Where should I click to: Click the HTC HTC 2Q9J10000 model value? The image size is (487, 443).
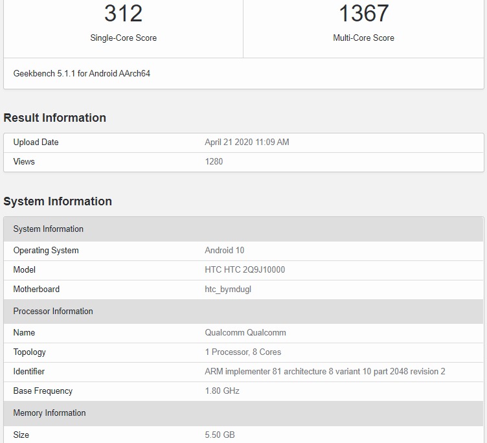tap(245, 270)
